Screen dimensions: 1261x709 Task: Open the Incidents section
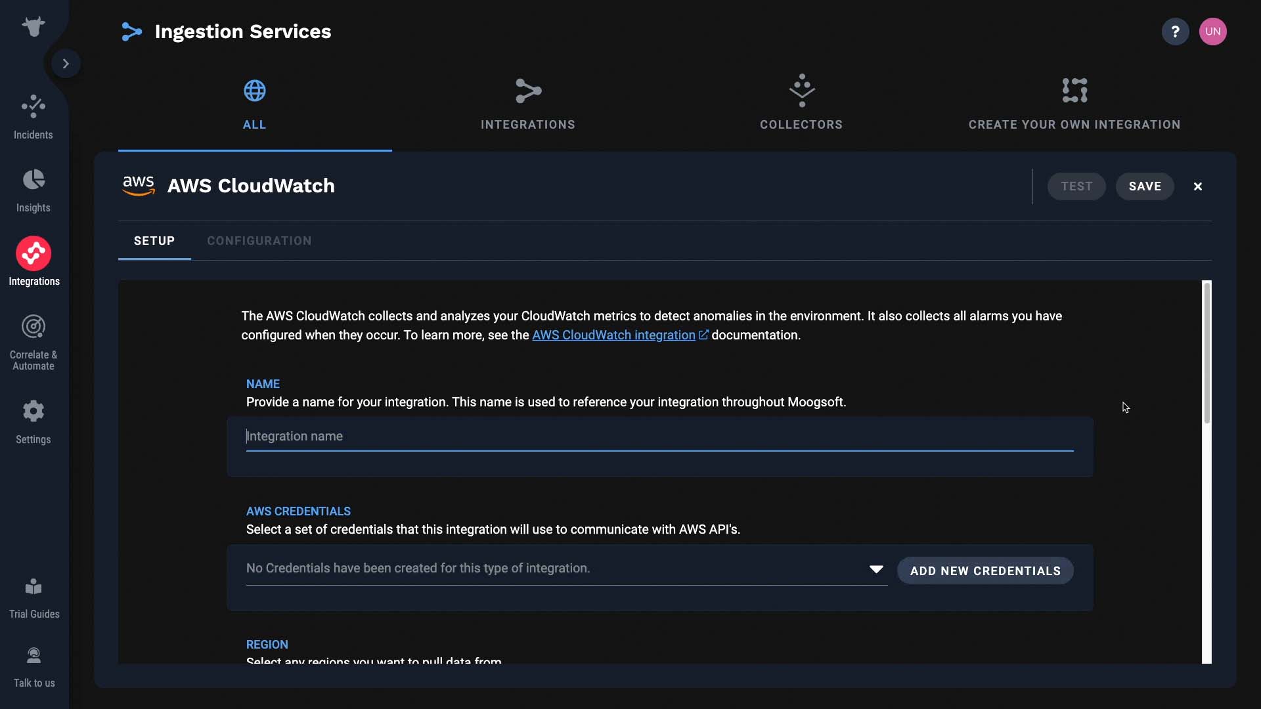(33, 118)
